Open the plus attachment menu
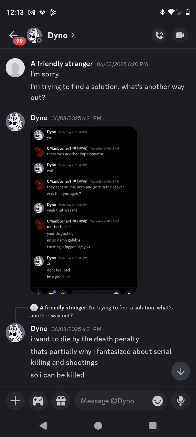 (15, 401)
